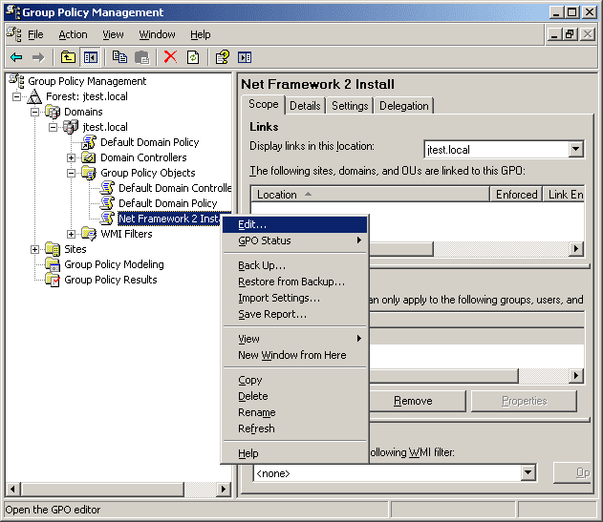Select New Window from Here
Image resolution: width=603 pixels, height=522 pixels.
point(294,355)
